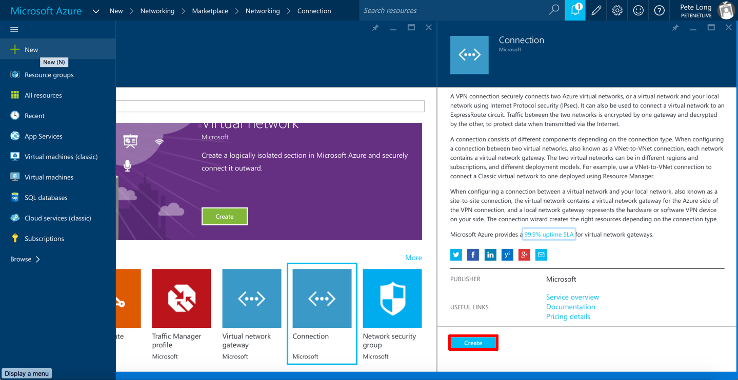Select the first Networking breadcrumb
Image resolution: width=738 pixels, height=380 pixels.
coord(157,11)
